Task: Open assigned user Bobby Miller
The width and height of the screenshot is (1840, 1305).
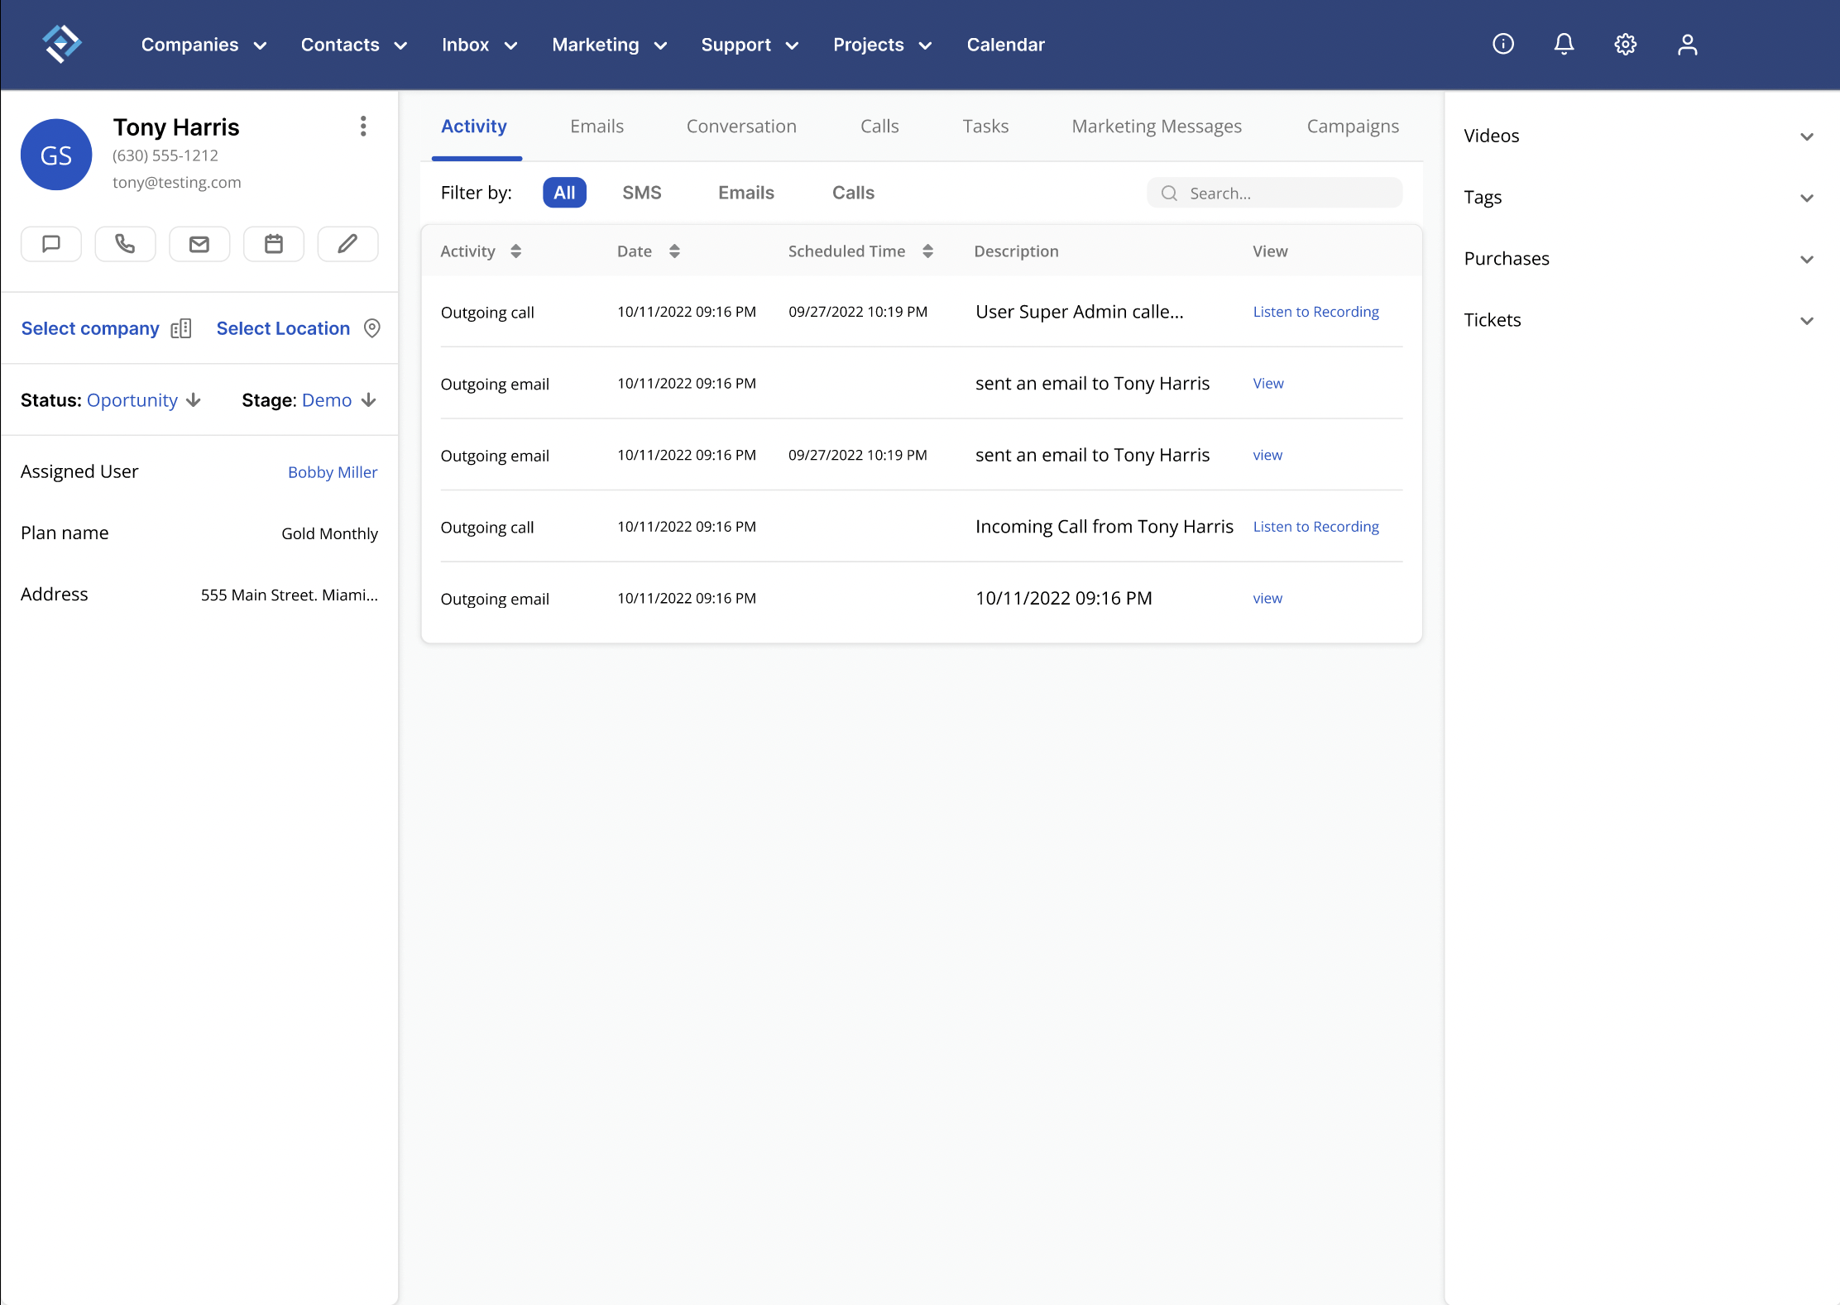Action: pos(333,472)
